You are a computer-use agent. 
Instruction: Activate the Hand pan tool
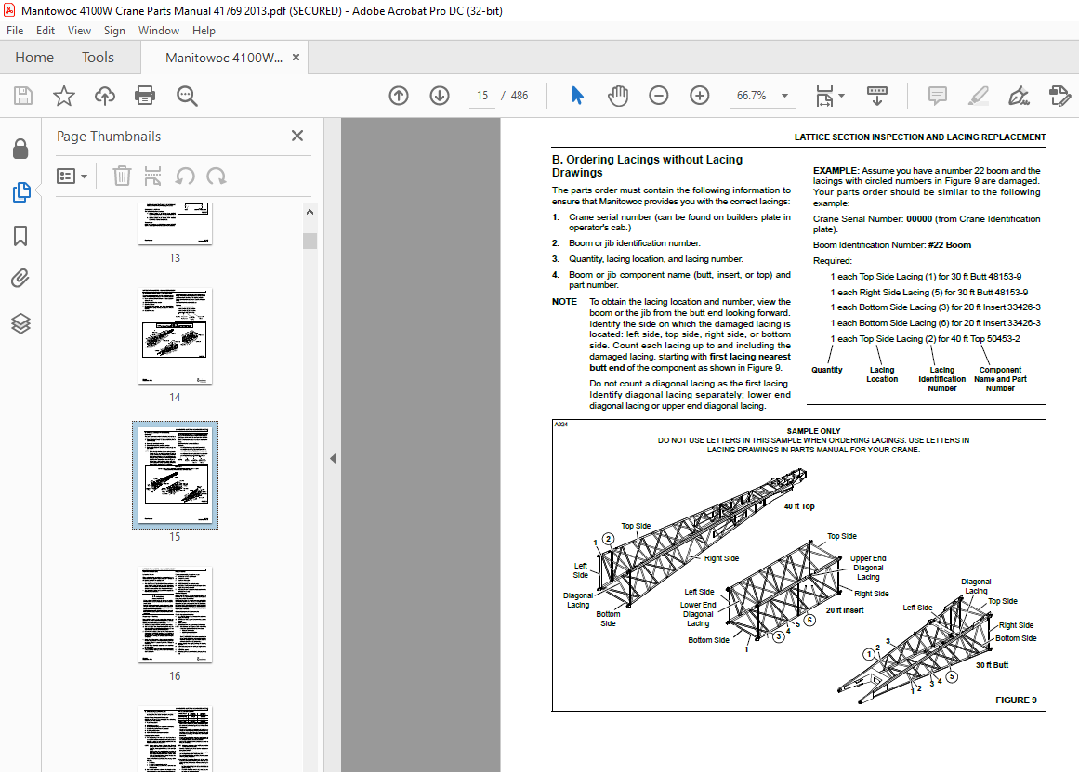pyautogui.click(x=618, y=96)
